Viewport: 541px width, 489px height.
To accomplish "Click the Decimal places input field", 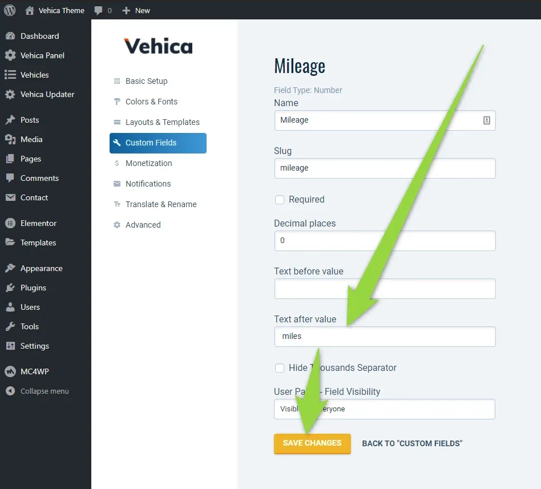I will (385, 241).
